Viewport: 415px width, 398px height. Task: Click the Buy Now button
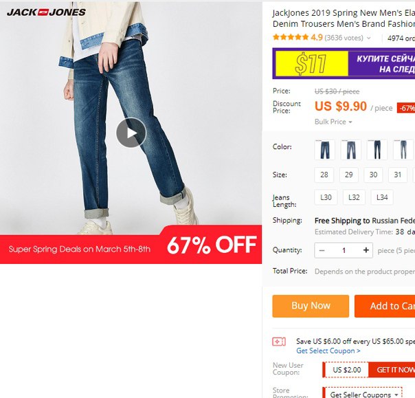(x=311, y=306)
